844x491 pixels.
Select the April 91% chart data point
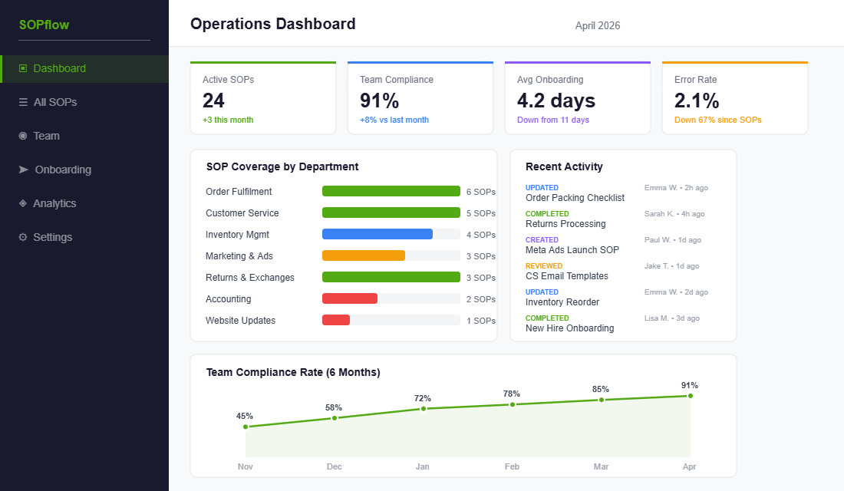pyautogui.click(x=690, y=395)
